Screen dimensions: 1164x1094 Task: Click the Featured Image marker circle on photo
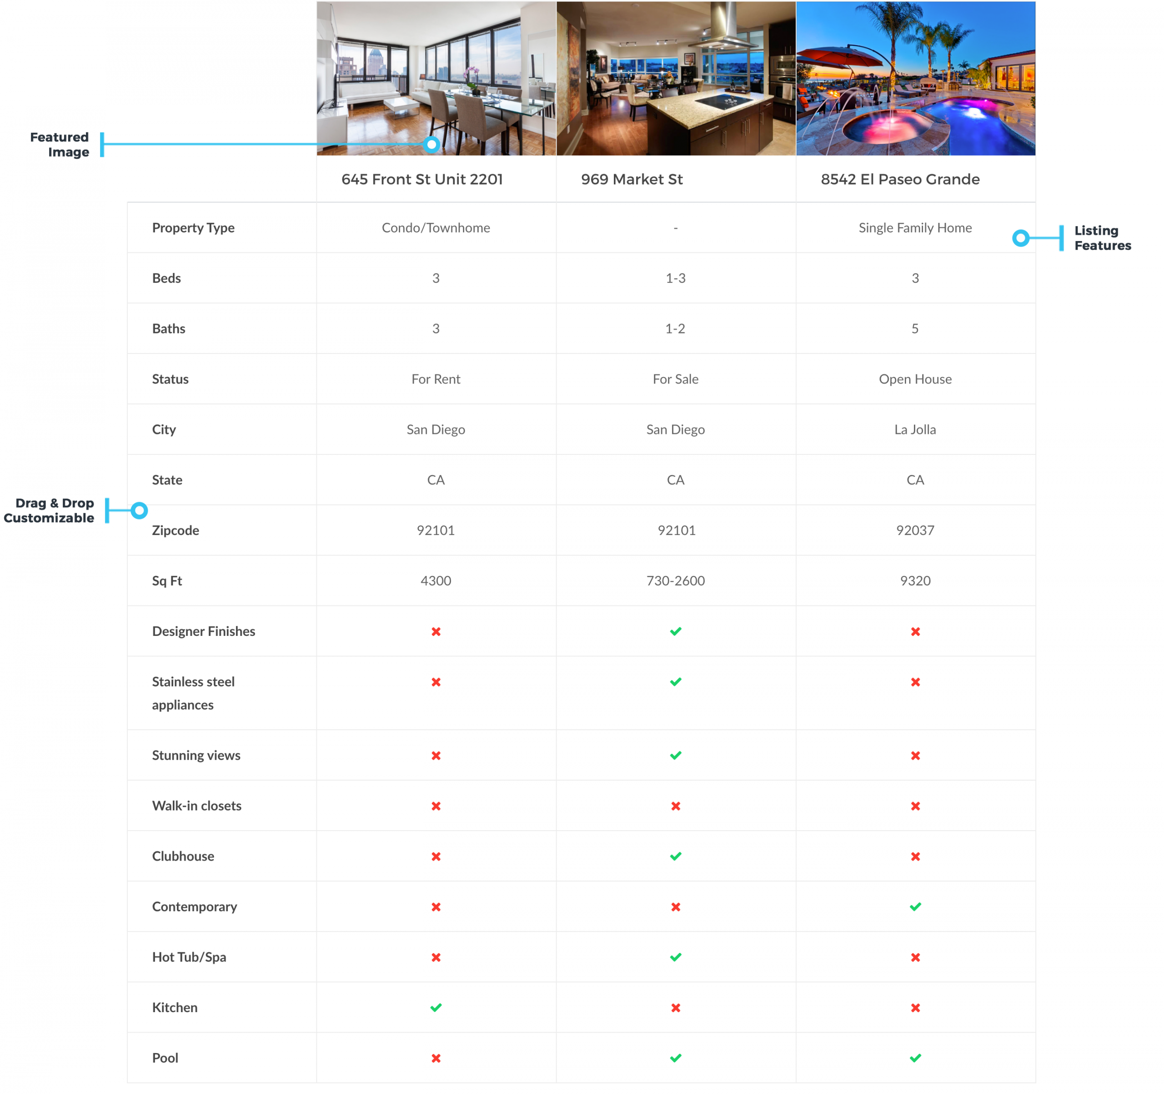pos(431,144)
